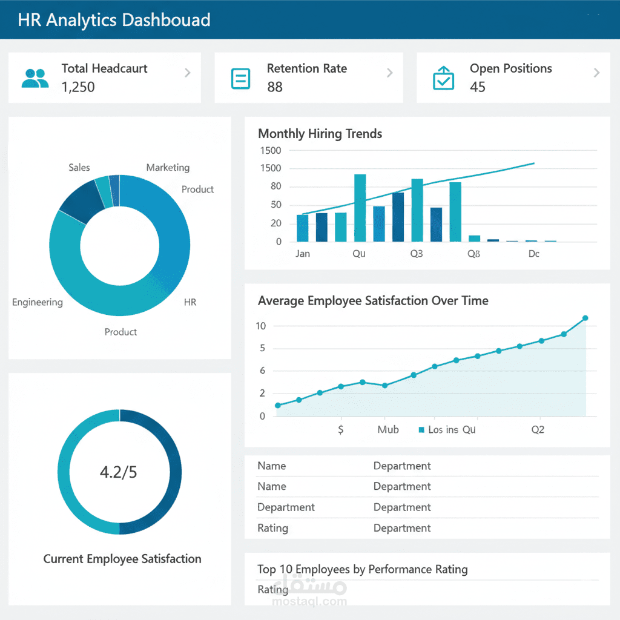Click the people icon on Total Headcount card

(x=35, y=77)
